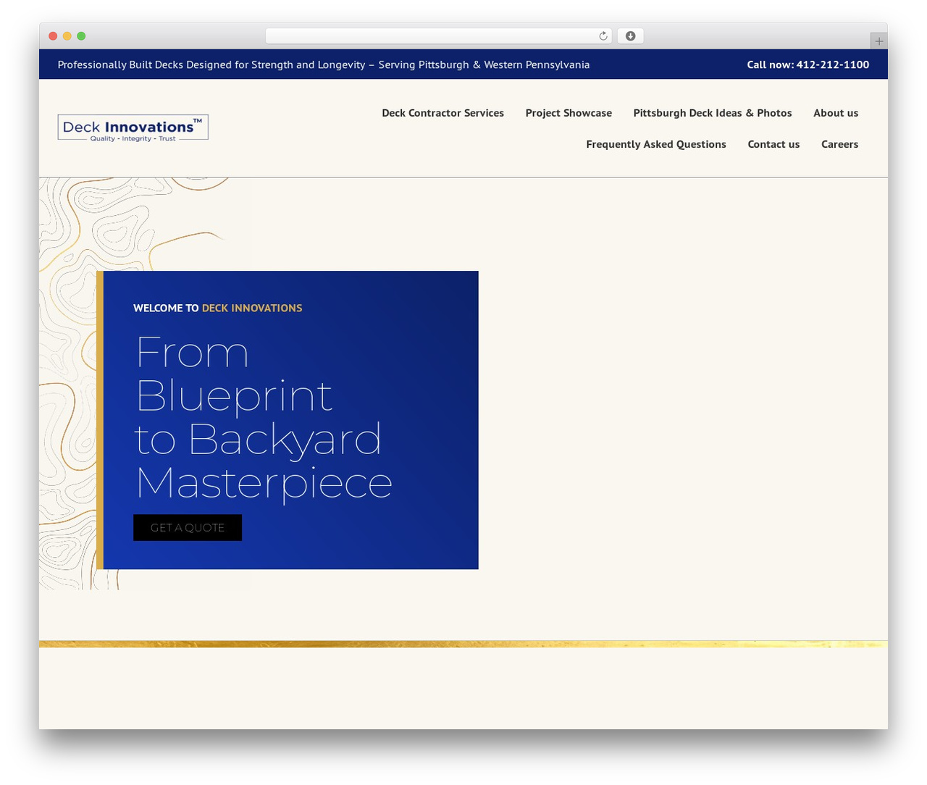927x785 pixels.
Task: Open the About us page
Action: (836, 113)
